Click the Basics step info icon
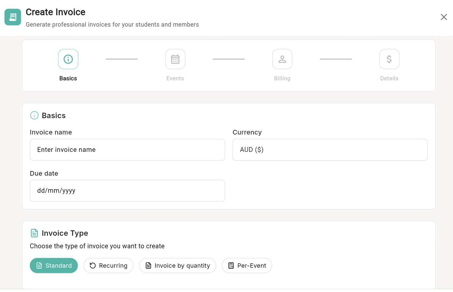Viewport: 453px width, 292px height. click(x=68, y=59)
